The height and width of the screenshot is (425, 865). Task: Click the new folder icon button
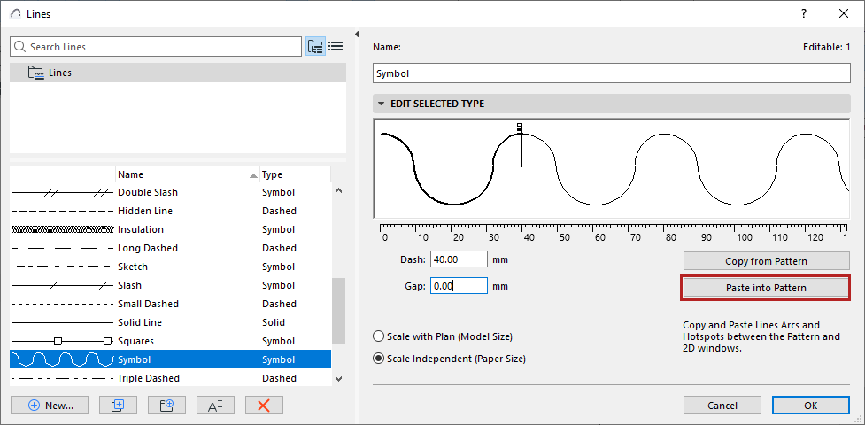[x=166, y=405]
